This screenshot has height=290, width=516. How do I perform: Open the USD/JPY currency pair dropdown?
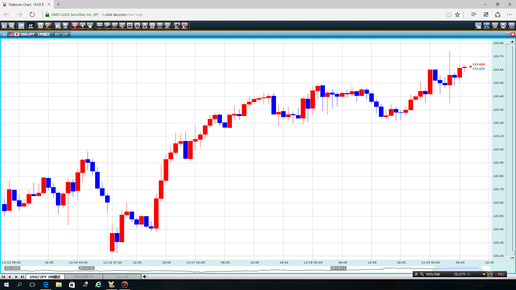pos(27,34)
